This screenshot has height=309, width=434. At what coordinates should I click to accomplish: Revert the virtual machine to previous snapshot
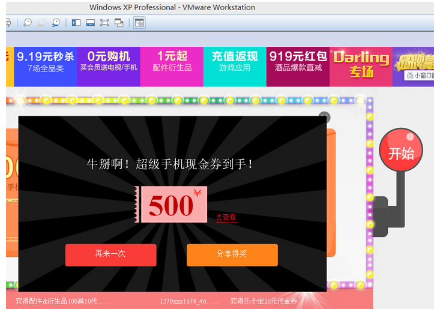click(42, 23)
